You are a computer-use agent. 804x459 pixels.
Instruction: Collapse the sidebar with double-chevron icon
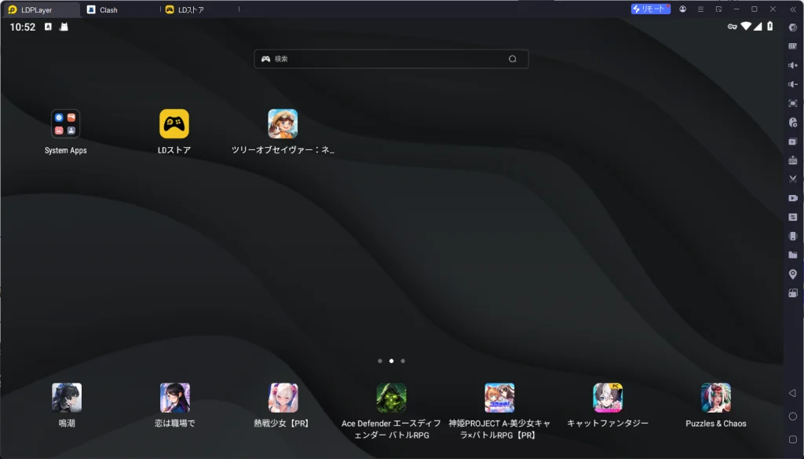793,9
